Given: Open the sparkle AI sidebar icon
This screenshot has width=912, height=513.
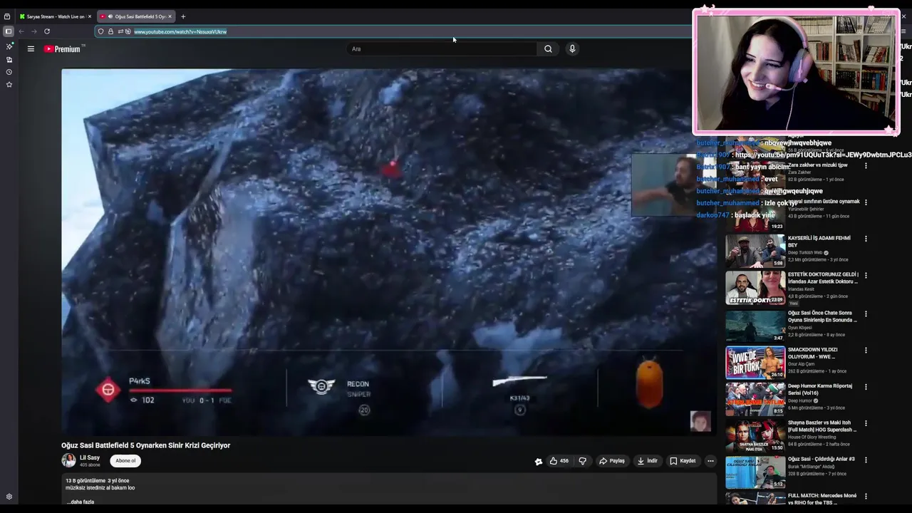Looking at the screenshot, I should (9, 46).
